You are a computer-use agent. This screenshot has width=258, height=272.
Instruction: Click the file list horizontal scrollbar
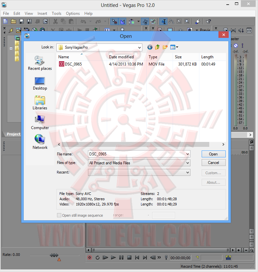click(135, 144)
